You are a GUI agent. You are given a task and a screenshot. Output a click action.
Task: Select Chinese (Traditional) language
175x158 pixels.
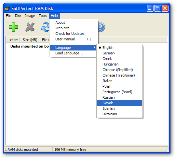click(119, 75)
